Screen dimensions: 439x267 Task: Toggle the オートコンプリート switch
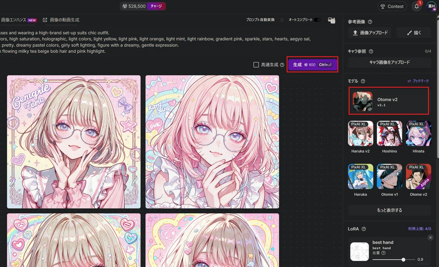[317, 20]
